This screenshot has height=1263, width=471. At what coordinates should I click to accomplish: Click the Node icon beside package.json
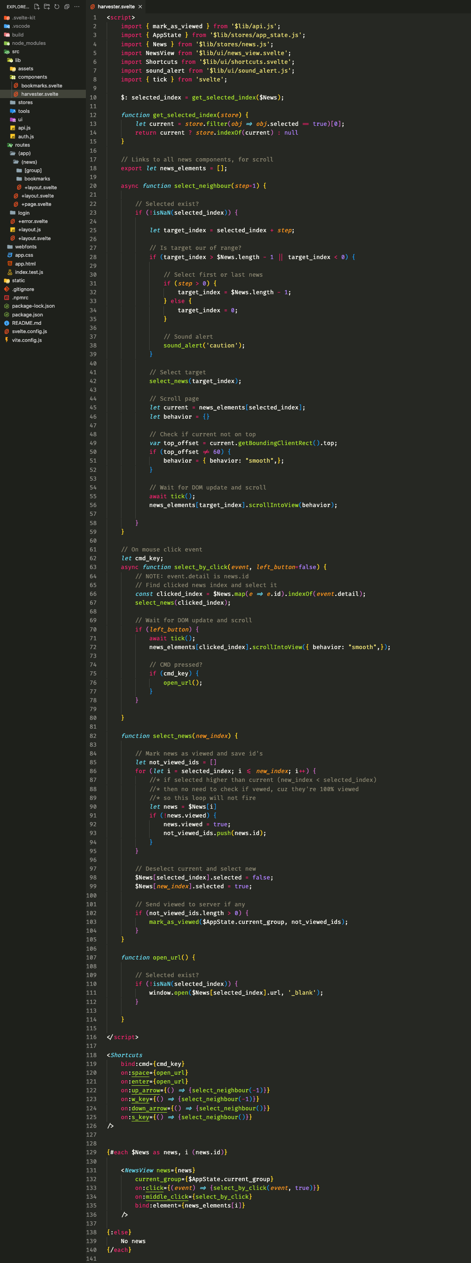[x=7, y=315]
